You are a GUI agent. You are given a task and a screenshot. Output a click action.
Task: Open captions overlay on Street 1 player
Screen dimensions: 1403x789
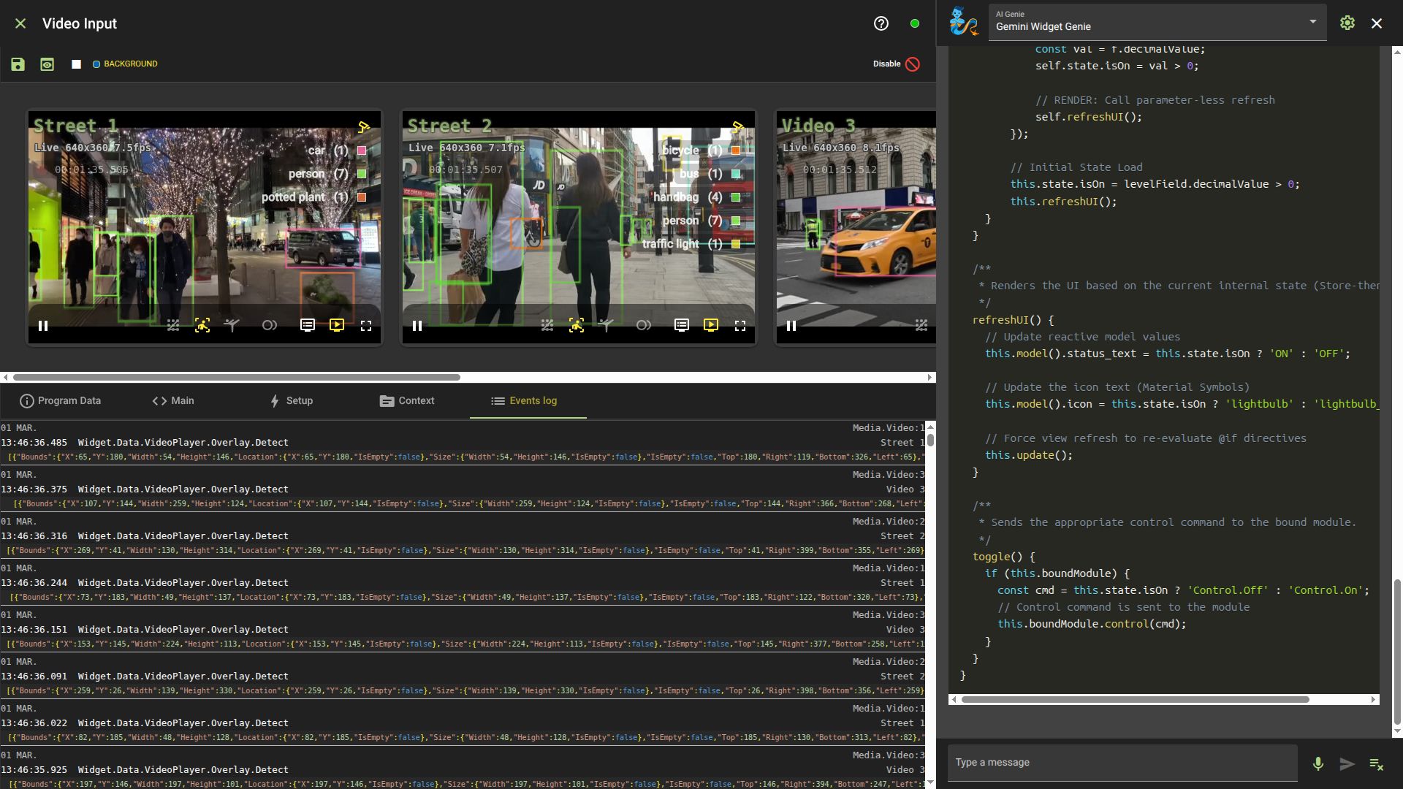(308, 326)
